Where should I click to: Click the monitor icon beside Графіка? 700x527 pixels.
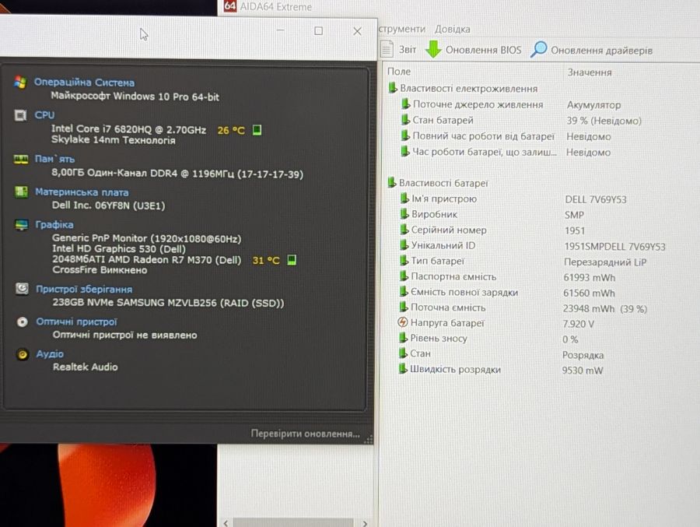21,224
